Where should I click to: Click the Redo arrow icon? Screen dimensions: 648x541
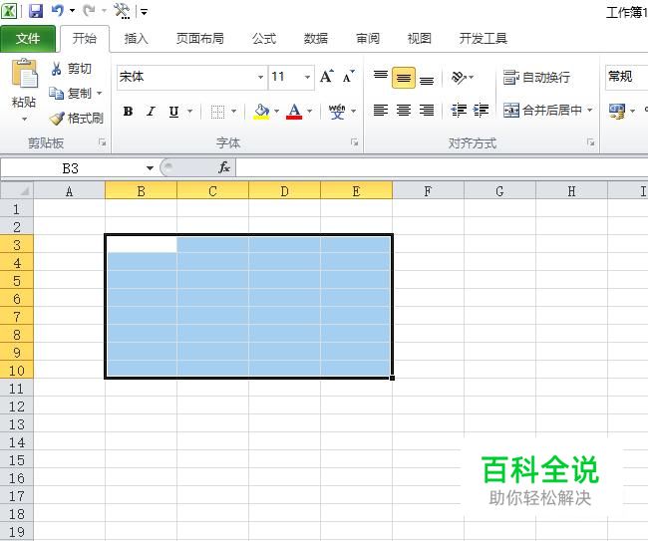[89, 11]
